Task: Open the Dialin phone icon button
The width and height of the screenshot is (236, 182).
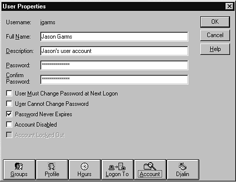Action: point(183,170)
